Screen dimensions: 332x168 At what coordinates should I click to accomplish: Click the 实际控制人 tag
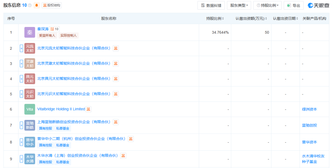[x=69, y=36]
